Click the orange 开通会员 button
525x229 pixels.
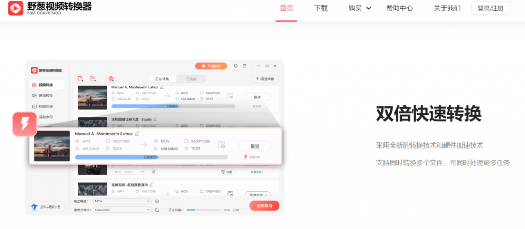coord(211,66)
